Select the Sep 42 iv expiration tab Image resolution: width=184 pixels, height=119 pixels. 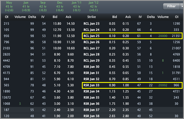coord(43,6)
